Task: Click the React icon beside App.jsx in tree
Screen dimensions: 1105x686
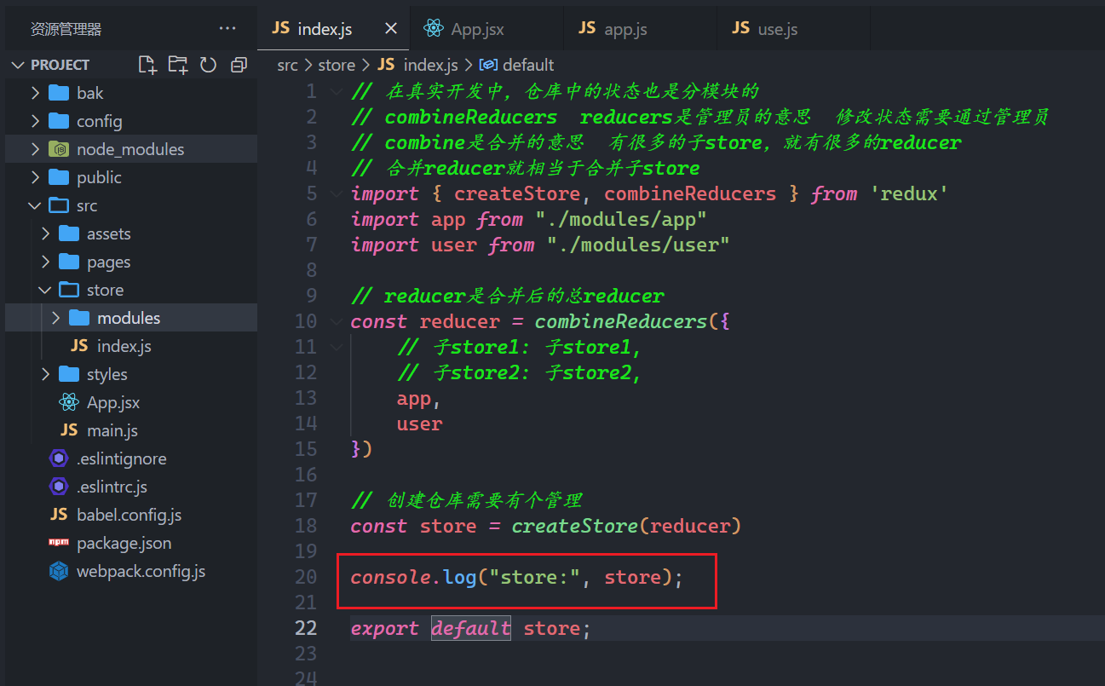Action: click(x=69, y=402)
